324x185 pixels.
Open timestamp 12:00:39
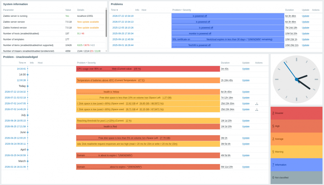(x=21, y=80)
